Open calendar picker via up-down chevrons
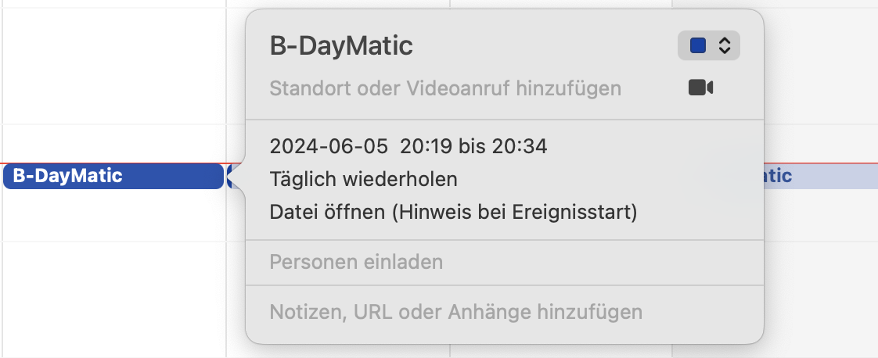 pyautogui.click(x=725, y=47)
